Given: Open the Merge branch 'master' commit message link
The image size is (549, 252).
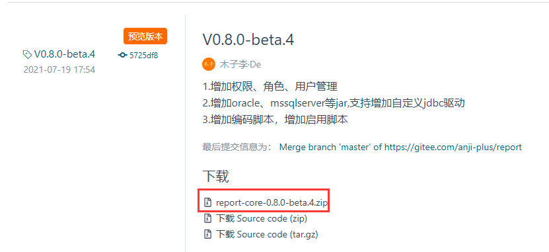Looking at the screenshot, I should (400, 147).
